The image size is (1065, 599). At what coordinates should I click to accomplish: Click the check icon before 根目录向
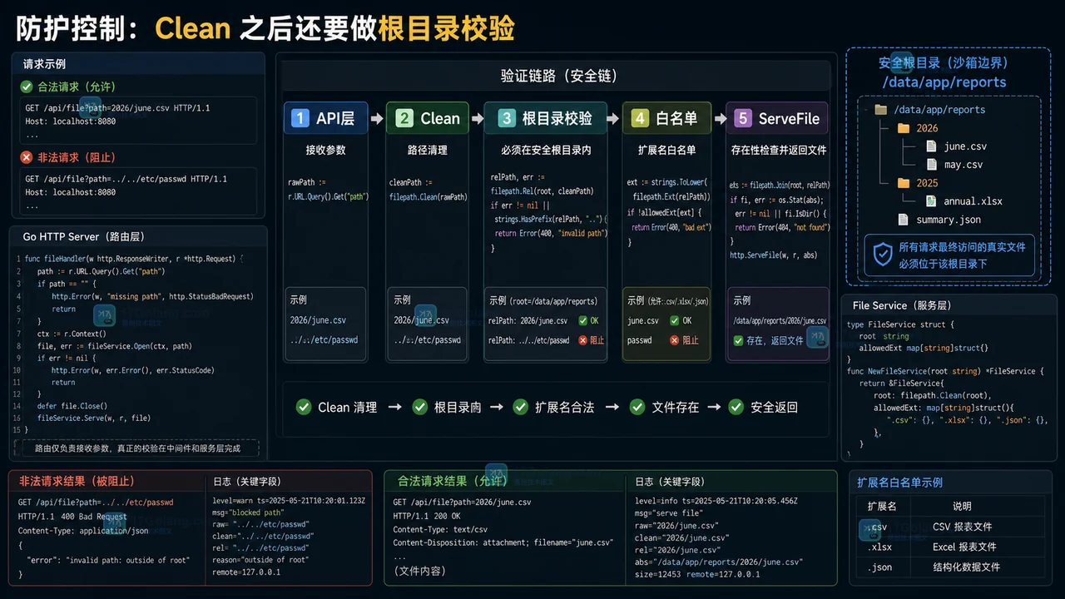(420, 407)
